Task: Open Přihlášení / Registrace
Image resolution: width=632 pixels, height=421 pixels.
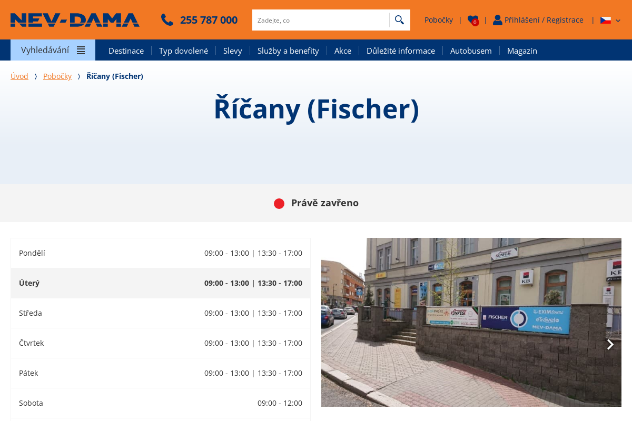Action: tap(544, 20)
